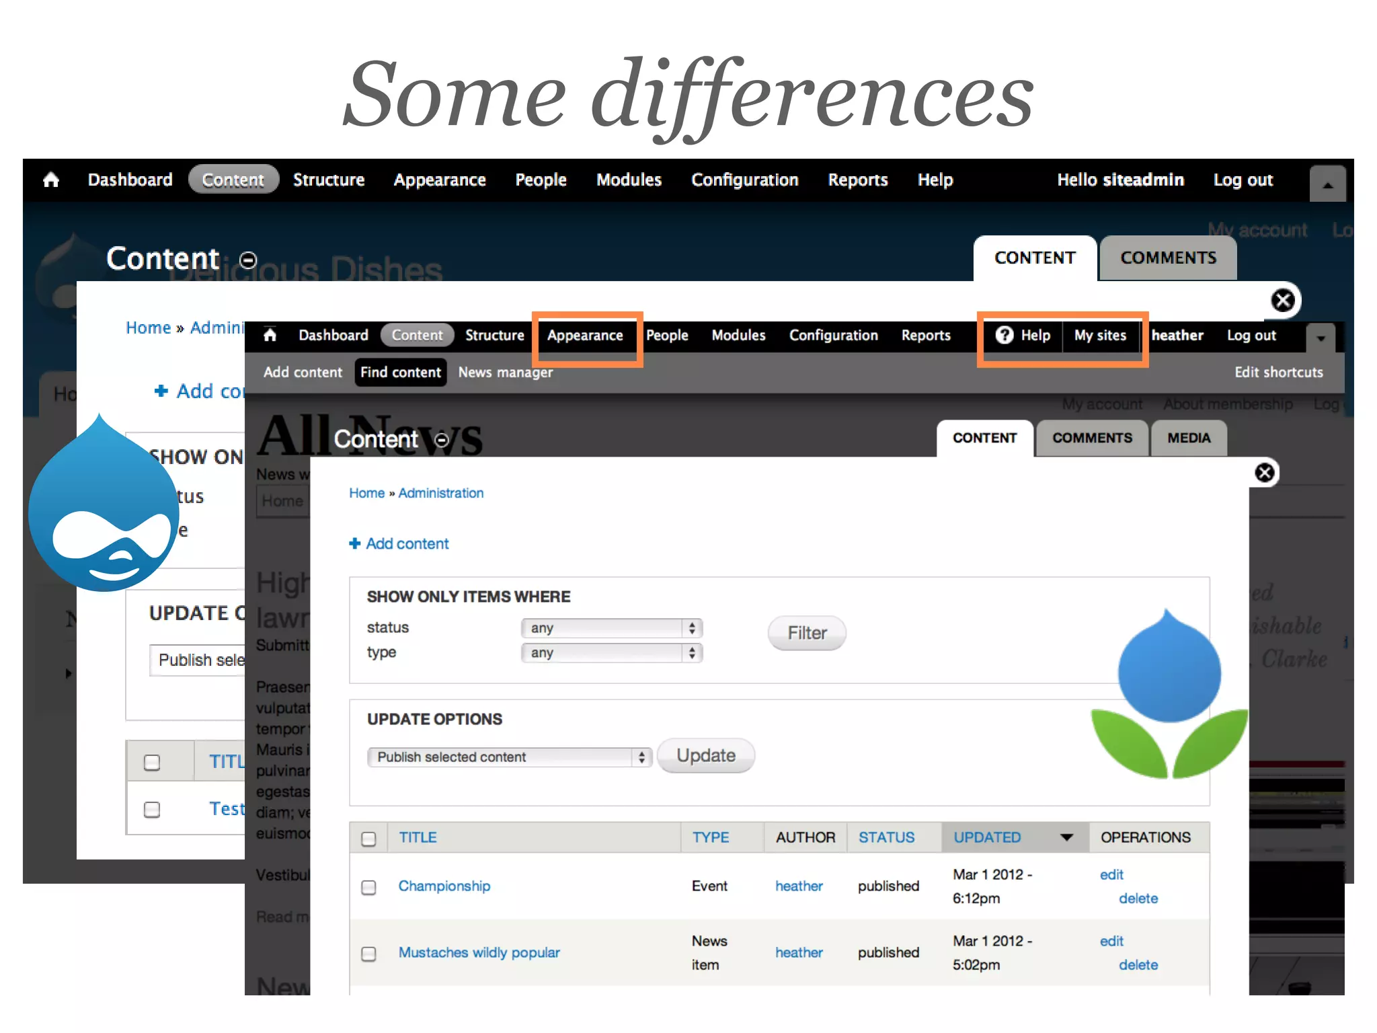
Task: Close the inner Content overlay
Action: (x=1264, y=473)
